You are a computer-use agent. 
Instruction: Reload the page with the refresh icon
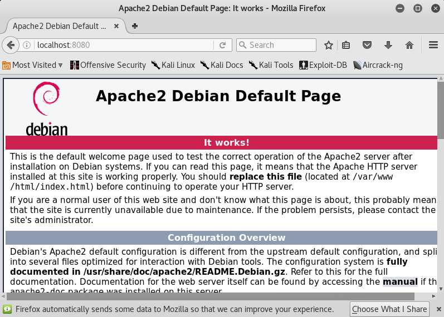tap(223, 45)
